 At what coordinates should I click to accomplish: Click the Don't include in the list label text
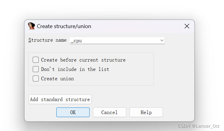point(75,69)
